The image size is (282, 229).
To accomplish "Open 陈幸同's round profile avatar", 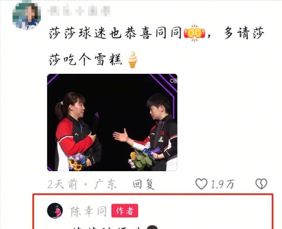I will pyautogui.click(x=55, y=211).
